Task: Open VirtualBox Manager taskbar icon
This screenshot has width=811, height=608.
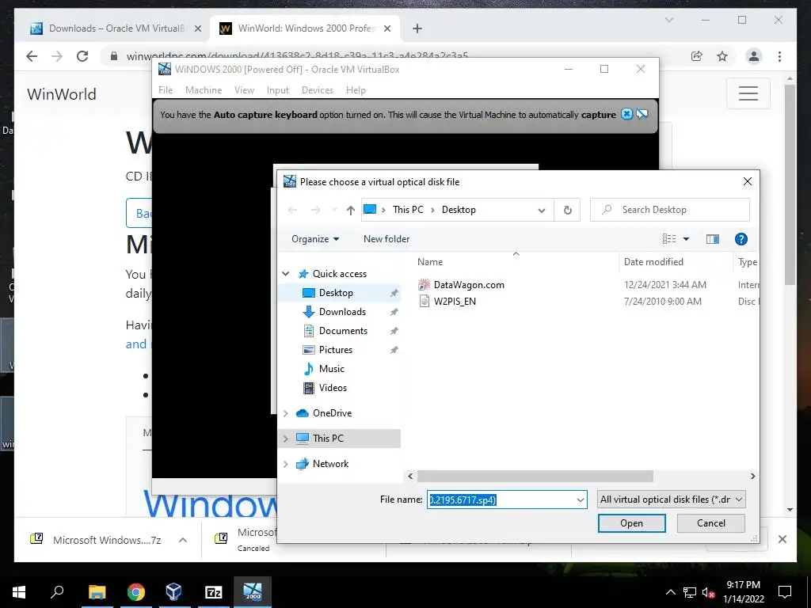Action: pos(173,592)
